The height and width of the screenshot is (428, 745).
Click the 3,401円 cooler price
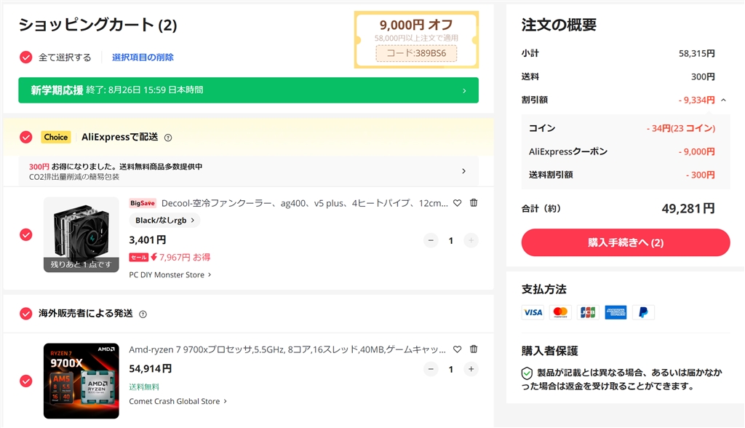[x=147, y=239]
